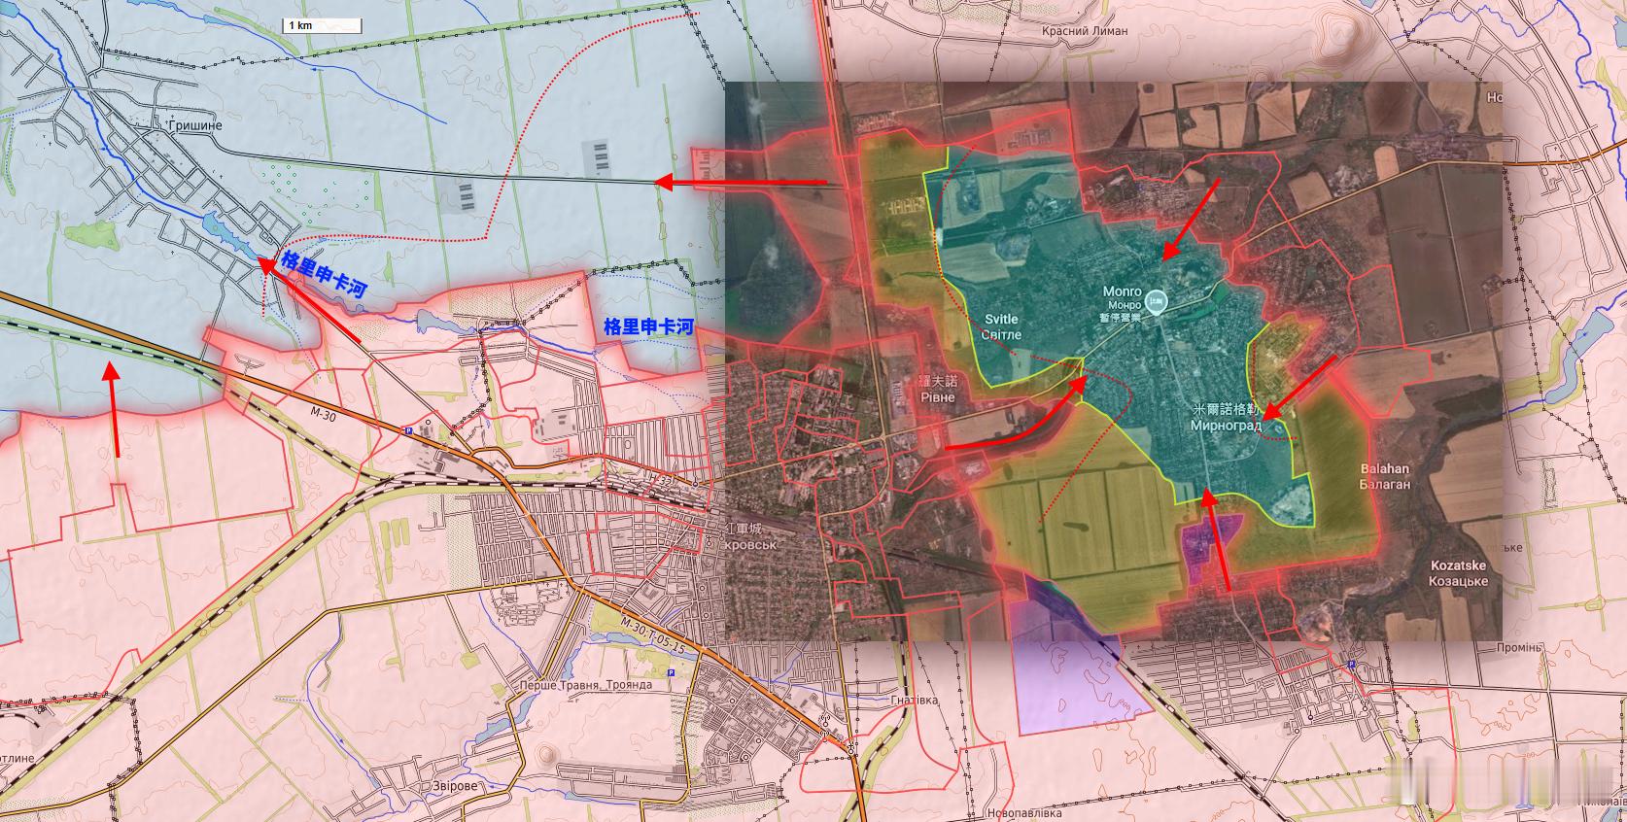Viewport: 1627px width, 822px height.
Task: Click the 暫停營業 status text
Action: pos(1119,317)
